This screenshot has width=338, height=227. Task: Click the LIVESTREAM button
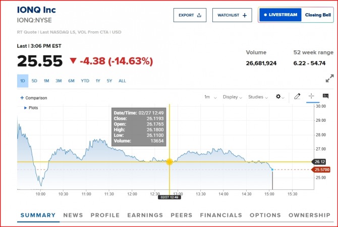point(280,15)
